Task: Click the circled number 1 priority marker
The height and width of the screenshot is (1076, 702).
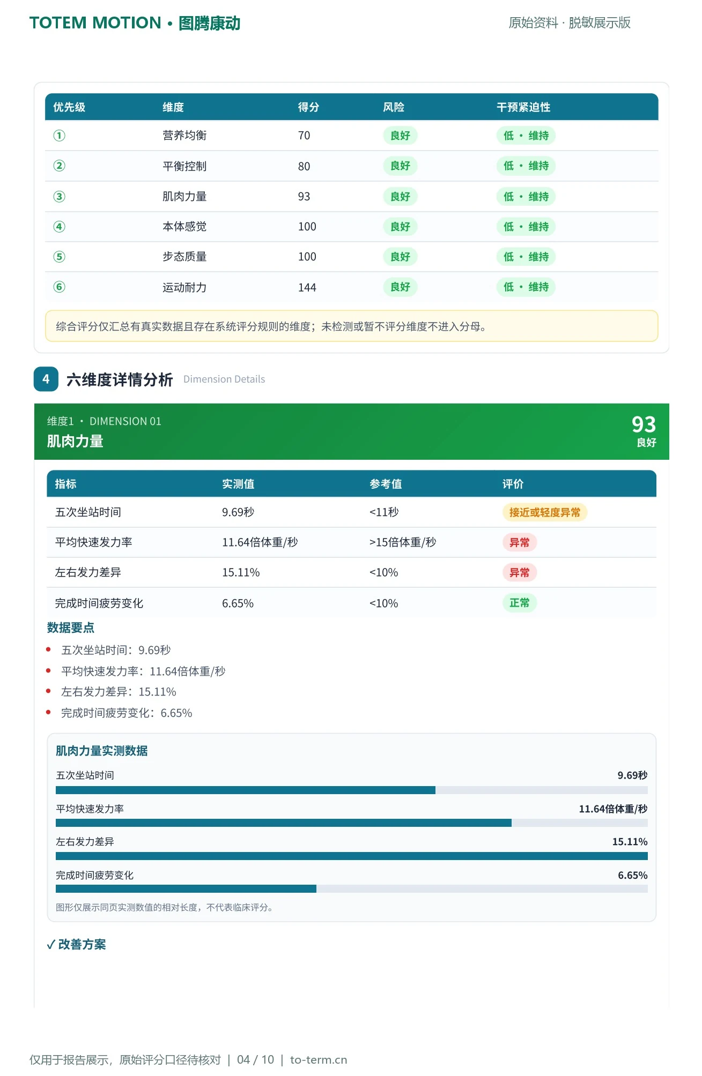Action: pos(60,136)
